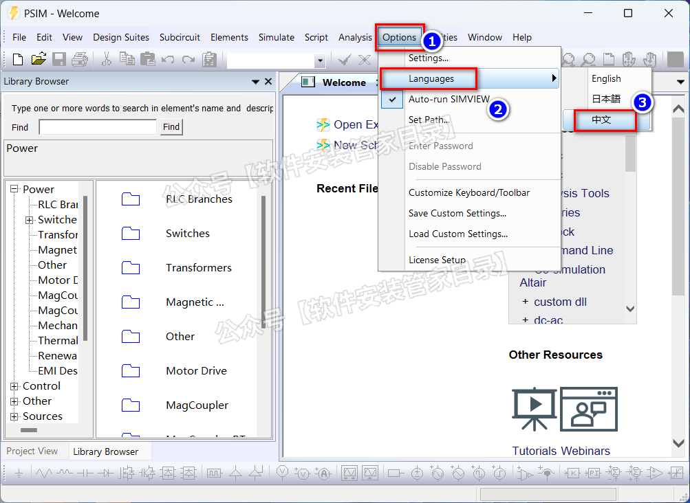Open the toolbar combo box dropdown
The image size is (690, 503).
[321, 60]
